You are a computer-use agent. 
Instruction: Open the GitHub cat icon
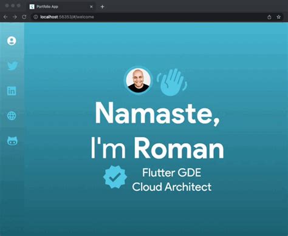point(12,141)
